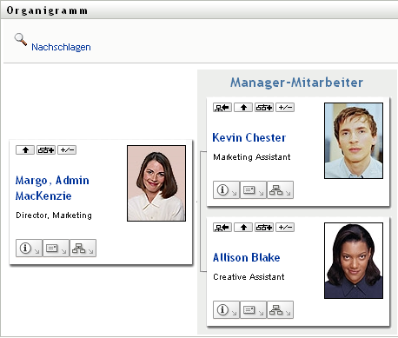The width and height of the screenshot is (398, 338).
Task: Open the email menu on Margo MacKenzie's card
Action: (x=56, y=249)
